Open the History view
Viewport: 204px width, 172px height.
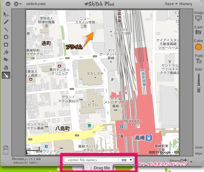(x=186, y=4)
